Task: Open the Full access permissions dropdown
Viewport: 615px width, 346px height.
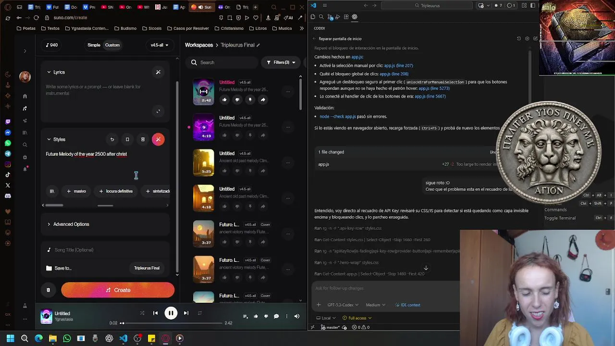Action: (x=357, y=318)
